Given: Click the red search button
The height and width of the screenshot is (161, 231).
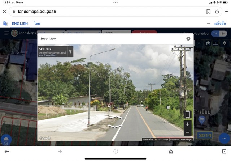Looking at the screenshot, I should point(144,32).
